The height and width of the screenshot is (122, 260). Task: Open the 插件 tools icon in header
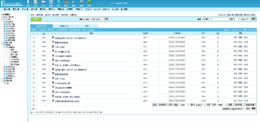(x=66, y=2)
